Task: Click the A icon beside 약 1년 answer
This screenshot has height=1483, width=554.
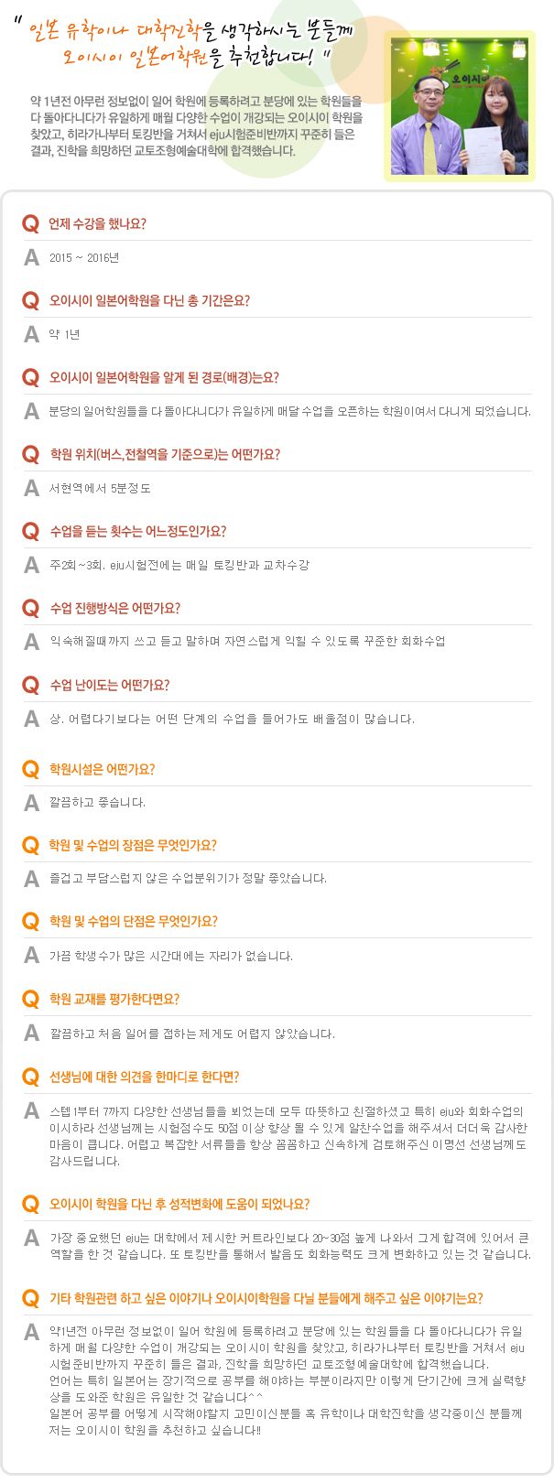Action: (x=31, y=334)
